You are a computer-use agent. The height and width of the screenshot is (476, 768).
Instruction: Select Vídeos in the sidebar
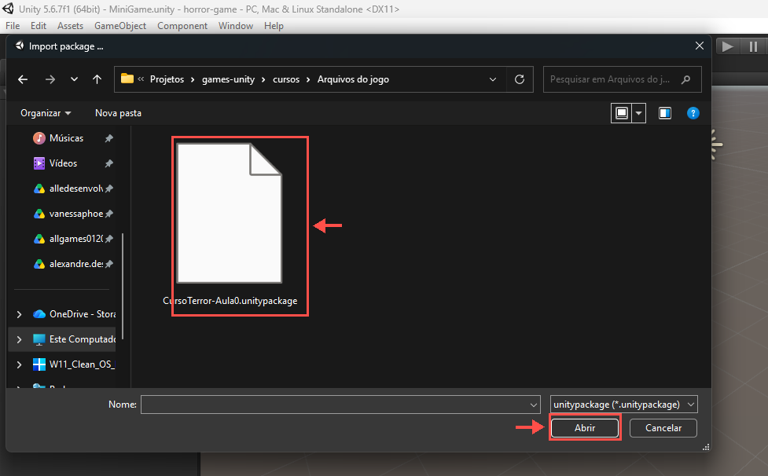55,163
